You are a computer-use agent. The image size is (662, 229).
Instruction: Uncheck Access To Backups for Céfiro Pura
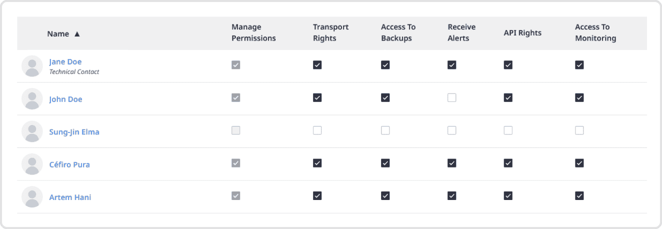click(385, 163)
